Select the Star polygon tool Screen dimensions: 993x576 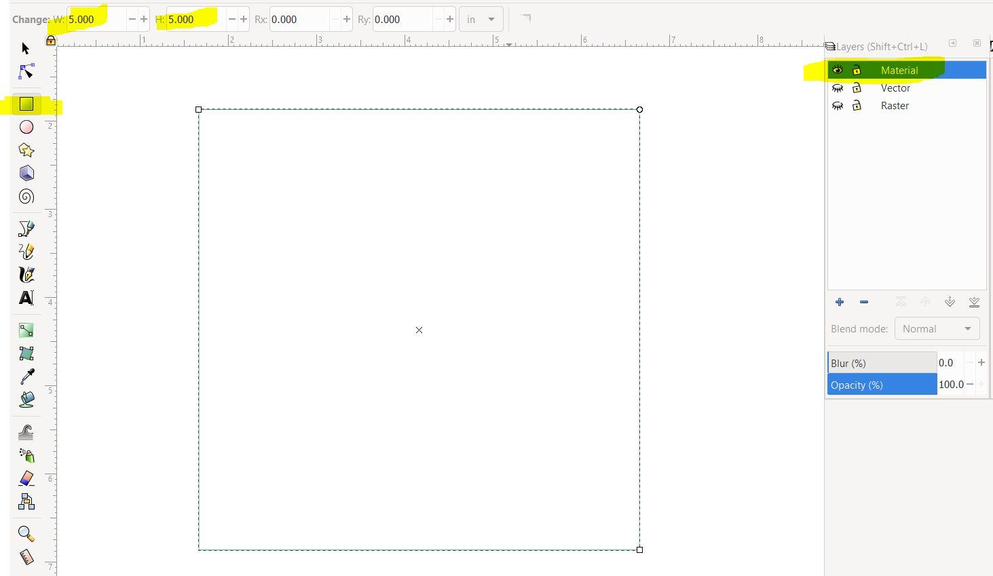click(x=26, y=150)
